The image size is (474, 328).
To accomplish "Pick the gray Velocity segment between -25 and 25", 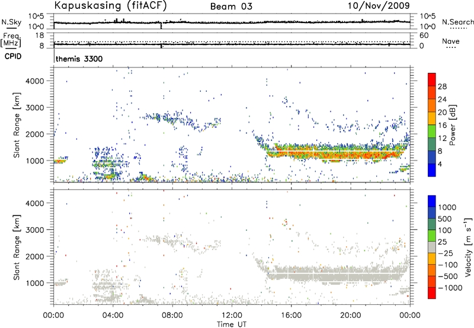I will (x=432, y=247).
